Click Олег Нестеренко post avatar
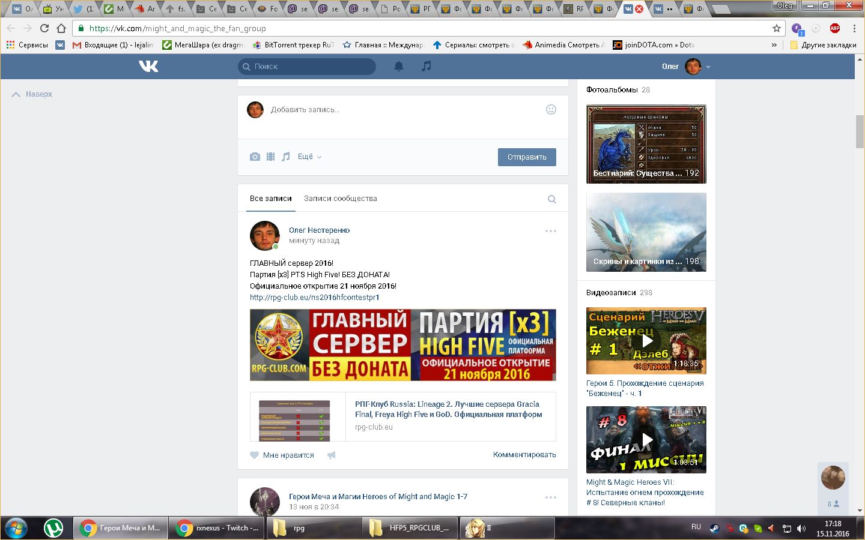Image resolution: width=865 pixels, height=540 pixels. (x=265, y=236)
